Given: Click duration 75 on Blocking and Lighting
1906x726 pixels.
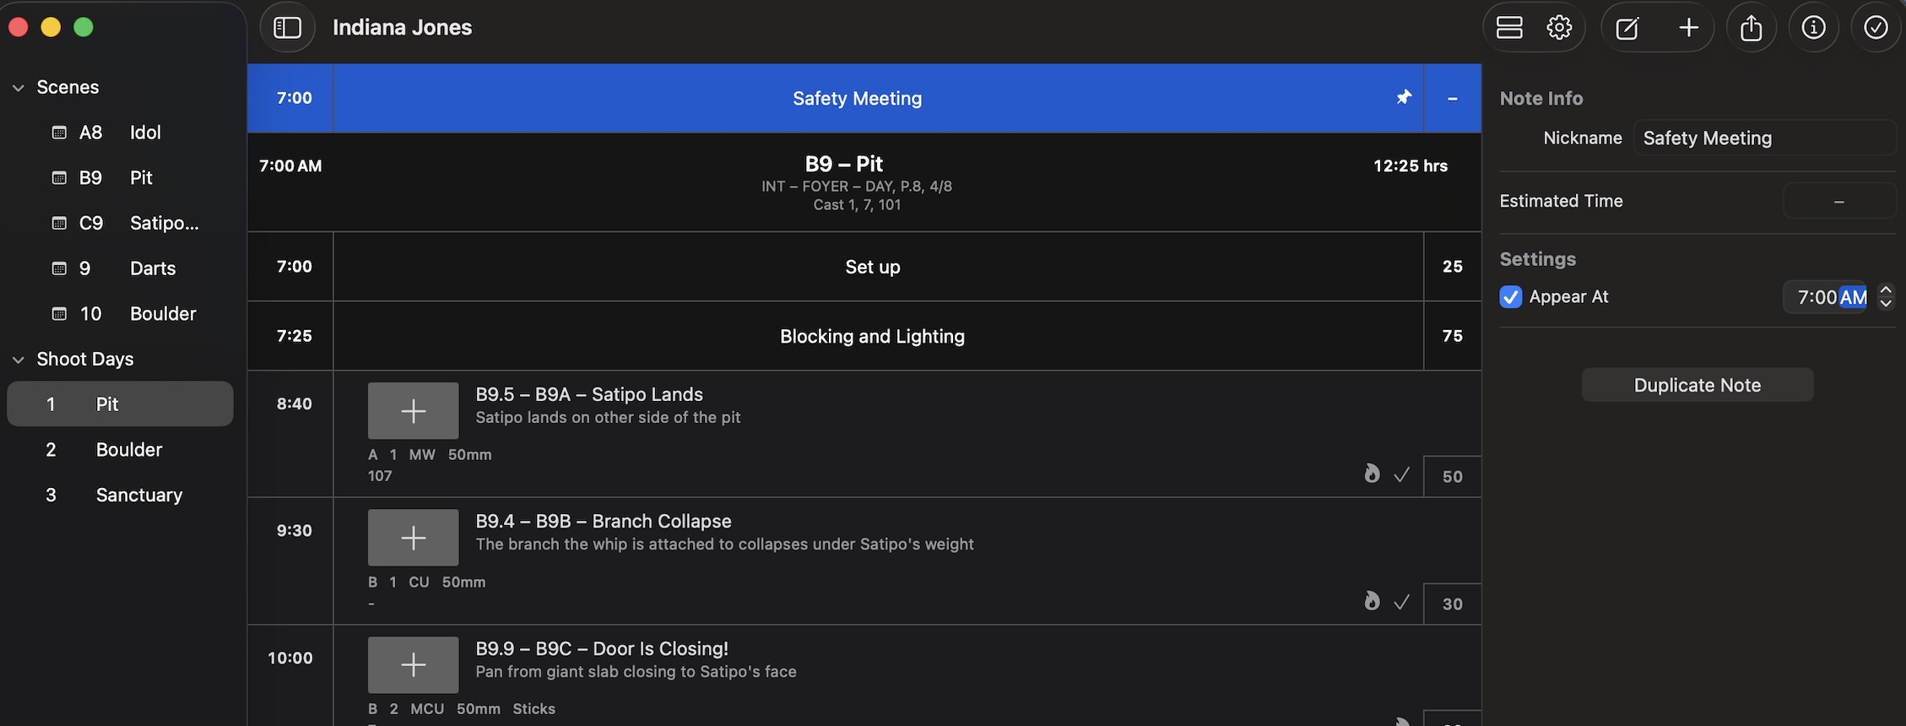Looking at the screenshot, I should (1452, 336).
